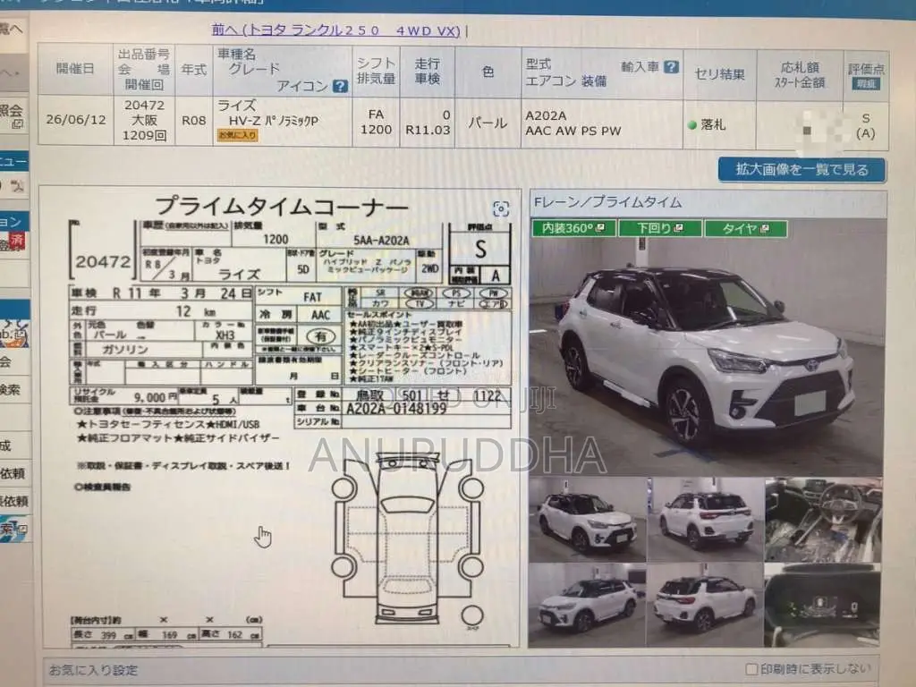
Task: Open the rear-angle thumbnail, bottom row
Action: point(705,605)
